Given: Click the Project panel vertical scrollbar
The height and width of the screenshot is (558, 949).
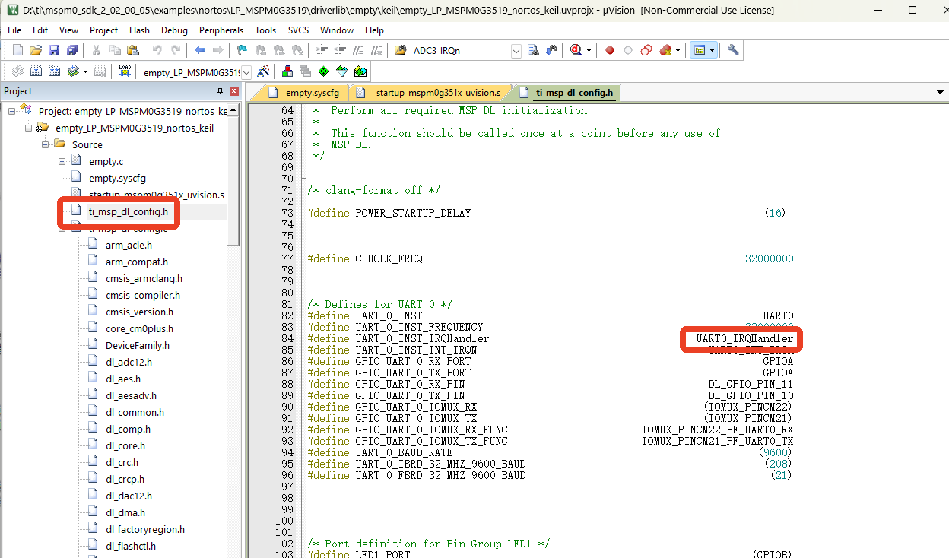Looking at the screenshot, I should click(233, 180).
